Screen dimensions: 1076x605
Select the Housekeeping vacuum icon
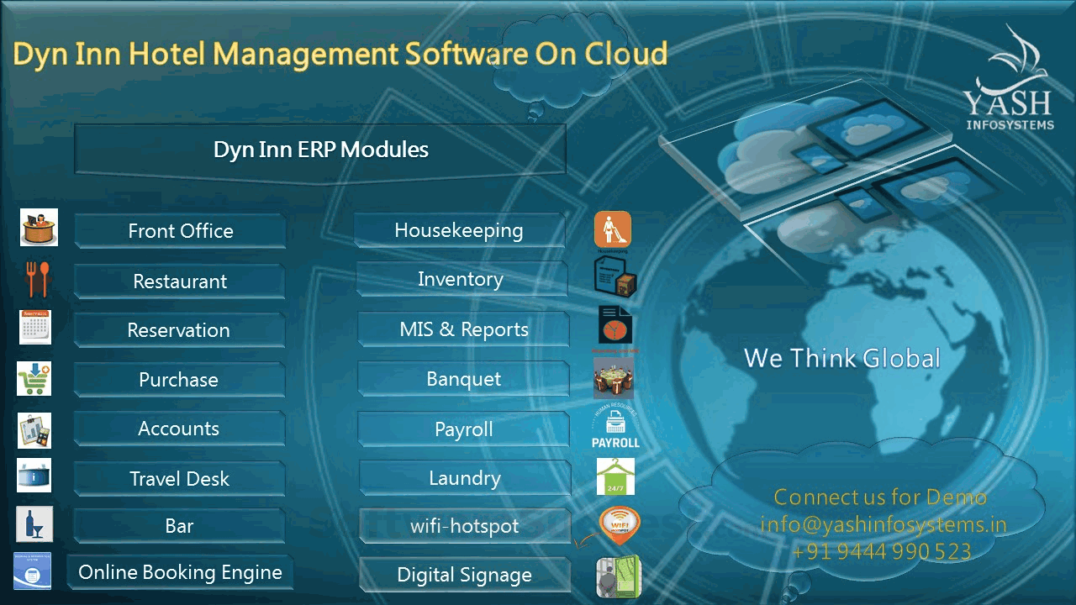coord(613,229)
